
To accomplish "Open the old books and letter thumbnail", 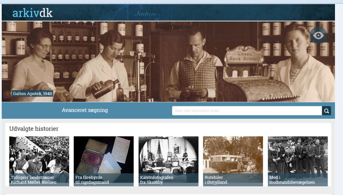I will tap(104, 155).
